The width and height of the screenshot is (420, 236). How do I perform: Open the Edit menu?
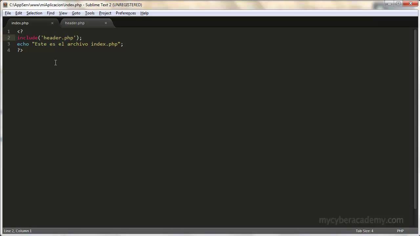pyautogui.click(x=19, y=13)
